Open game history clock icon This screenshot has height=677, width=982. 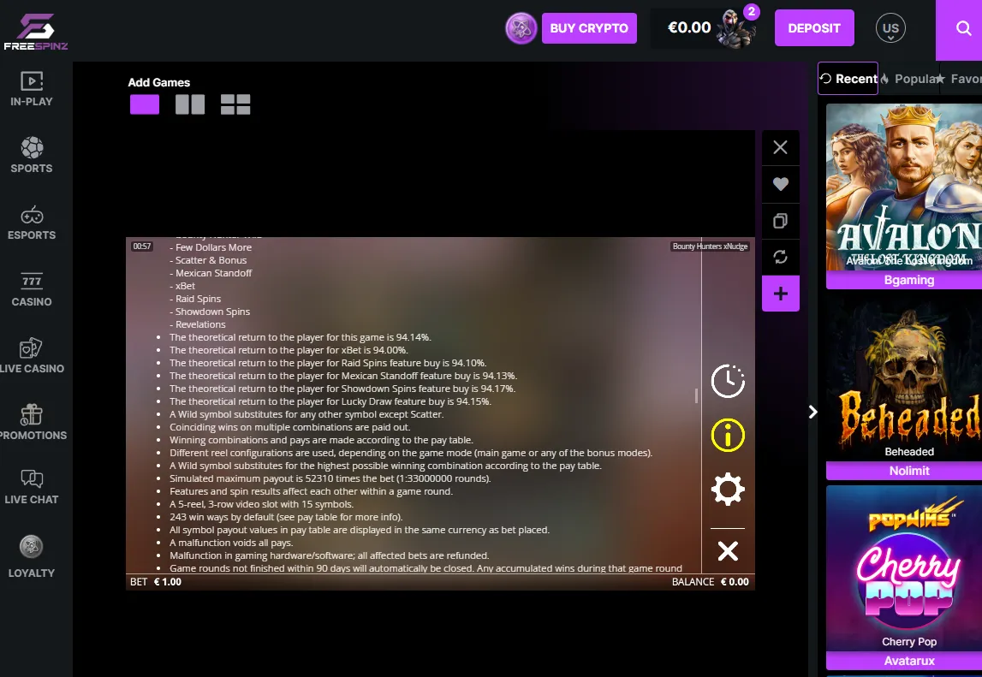click(728, 381)
